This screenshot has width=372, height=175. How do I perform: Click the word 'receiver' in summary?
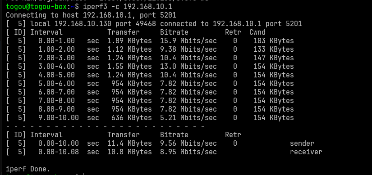point(306,152)
